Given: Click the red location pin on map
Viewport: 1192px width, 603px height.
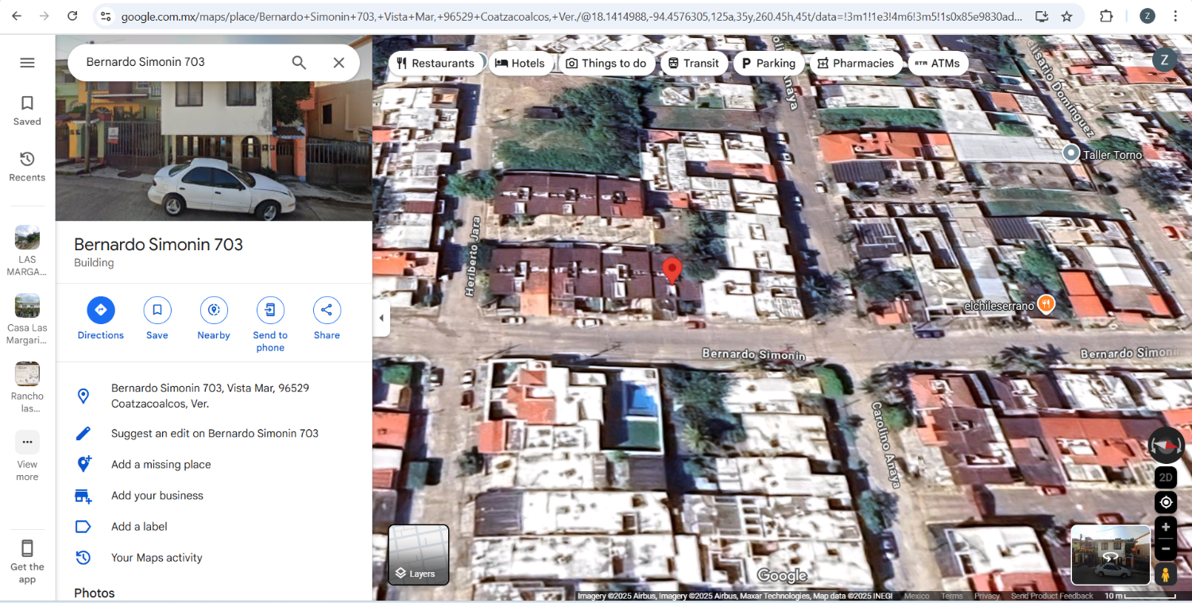Looking at the screenshot, I should (x=672, y=271).
